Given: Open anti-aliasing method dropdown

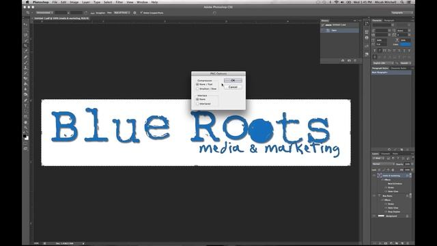Looking at the screenshot, I should 406,63.
